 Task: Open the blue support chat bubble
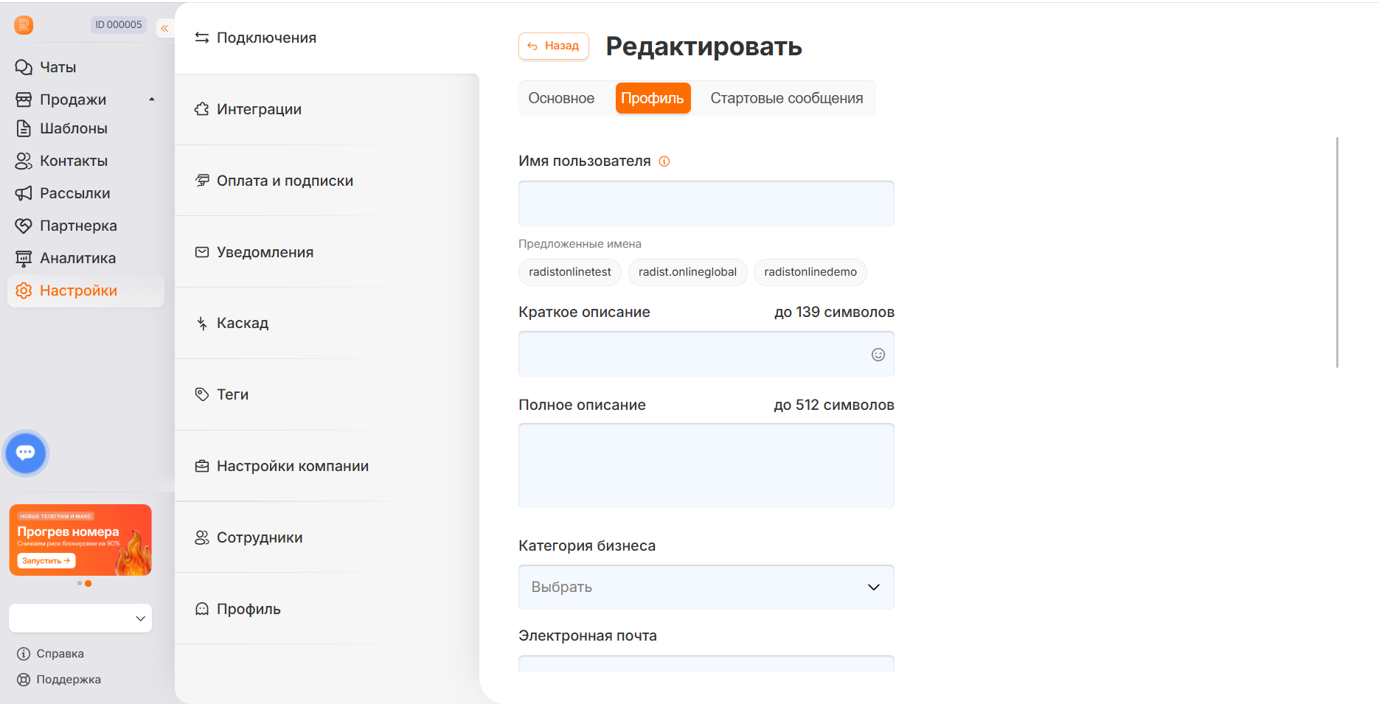tap(26, 453)
